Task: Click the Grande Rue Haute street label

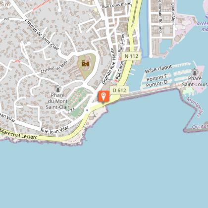Action: pyautogui.click(x=108, y=66)
